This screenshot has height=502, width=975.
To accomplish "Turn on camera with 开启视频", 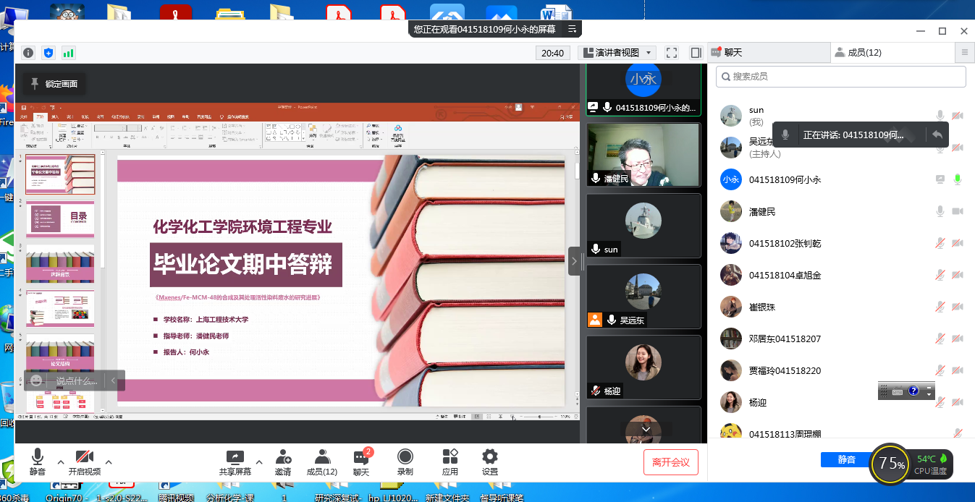I will tap(85, 462).
